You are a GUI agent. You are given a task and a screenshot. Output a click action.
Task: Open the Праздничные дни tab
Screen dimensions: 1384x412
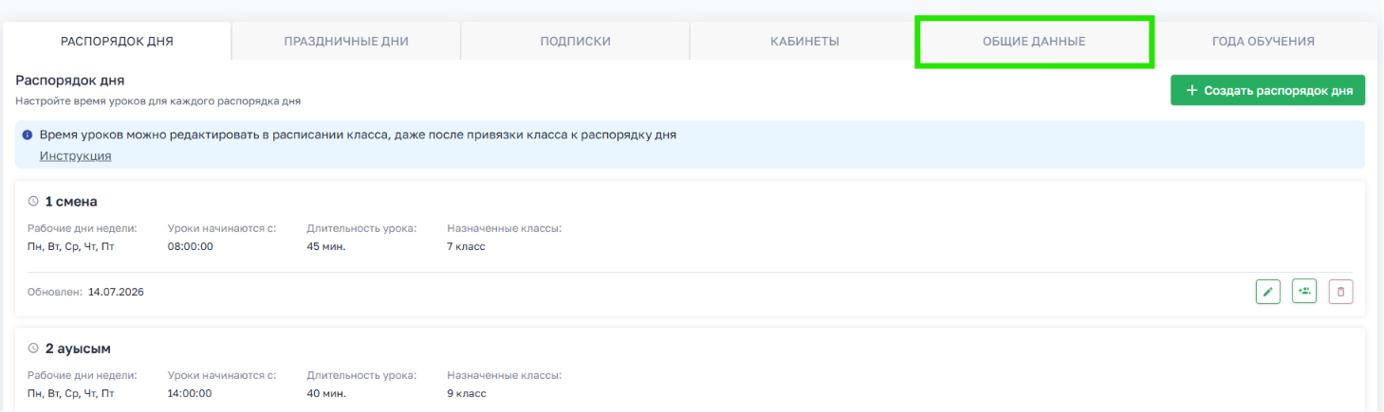[x=346, y=41]
